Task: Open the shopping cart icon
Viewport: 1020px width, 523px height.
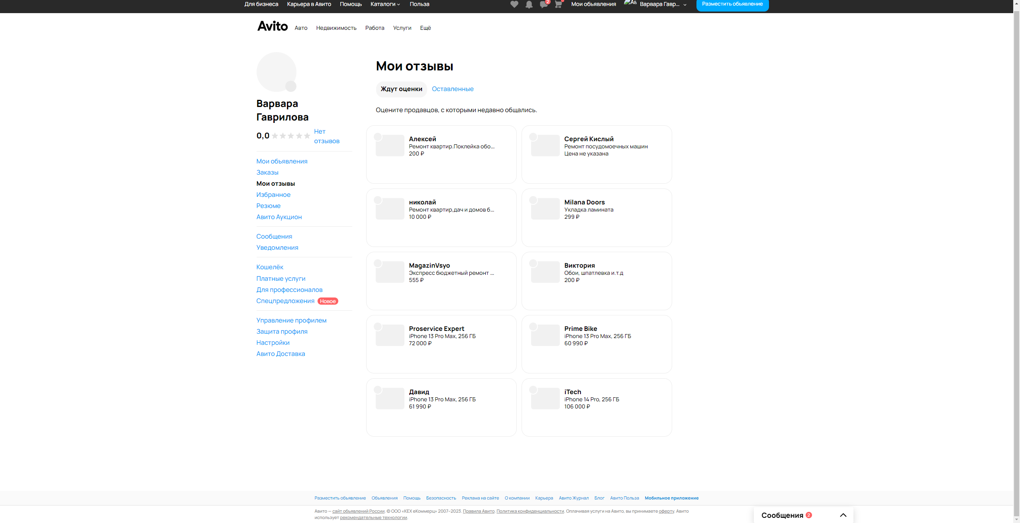Action: click(558, 4)
